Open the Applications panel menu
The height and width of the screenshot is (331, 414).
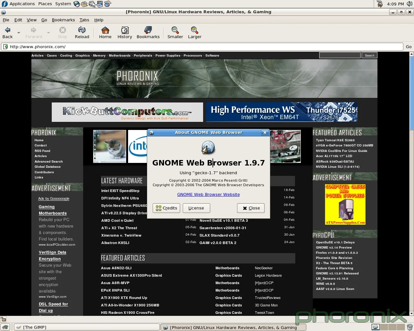[x=22, y=4]
